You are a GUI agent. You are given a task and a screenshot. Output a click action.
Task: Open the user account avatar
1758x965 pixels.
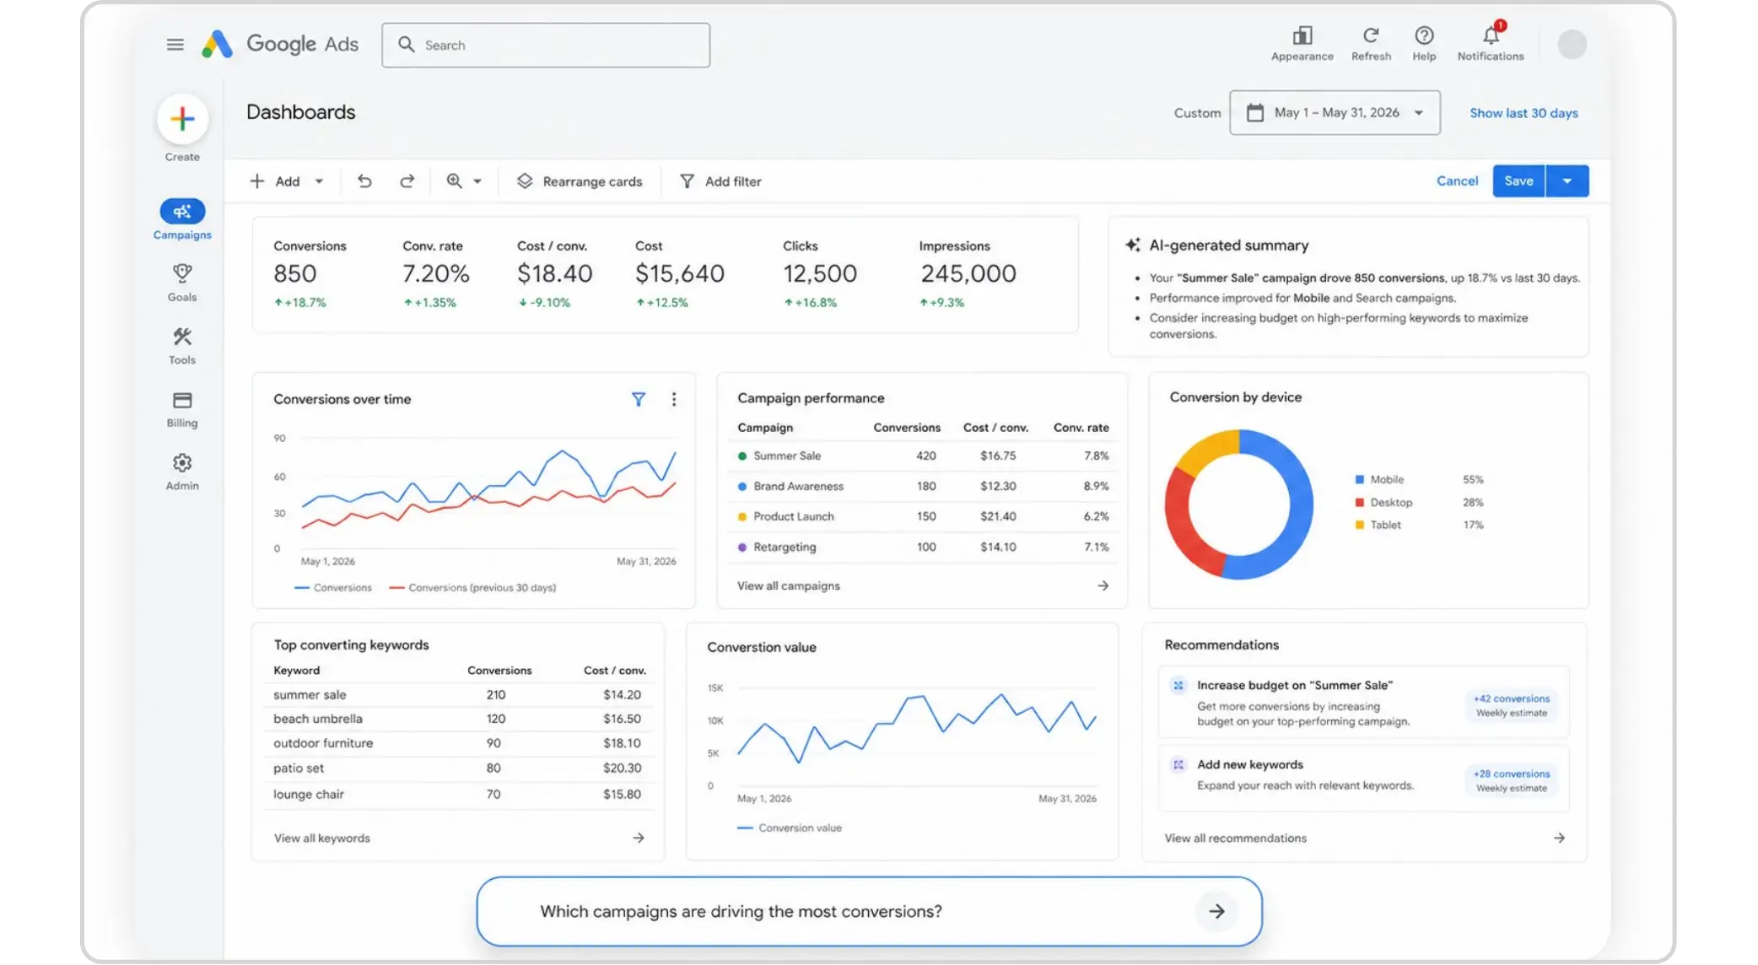[x=1572, y=44]
